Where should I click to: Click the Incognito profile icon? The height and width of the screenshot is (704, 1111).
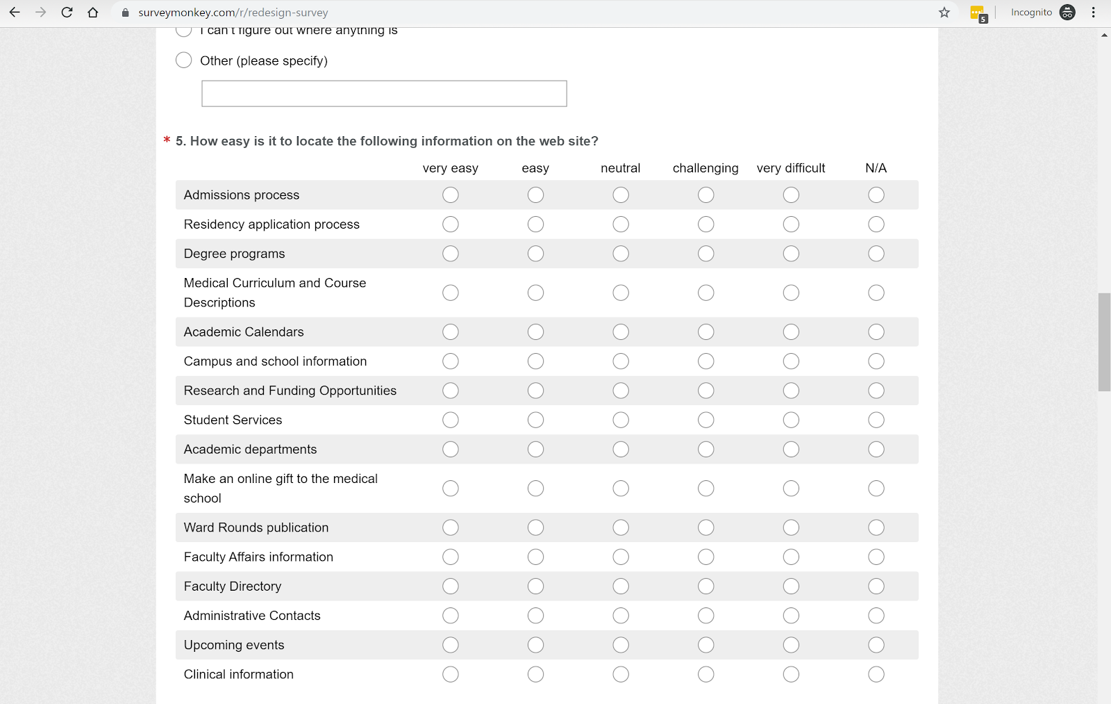(1067, 13)
